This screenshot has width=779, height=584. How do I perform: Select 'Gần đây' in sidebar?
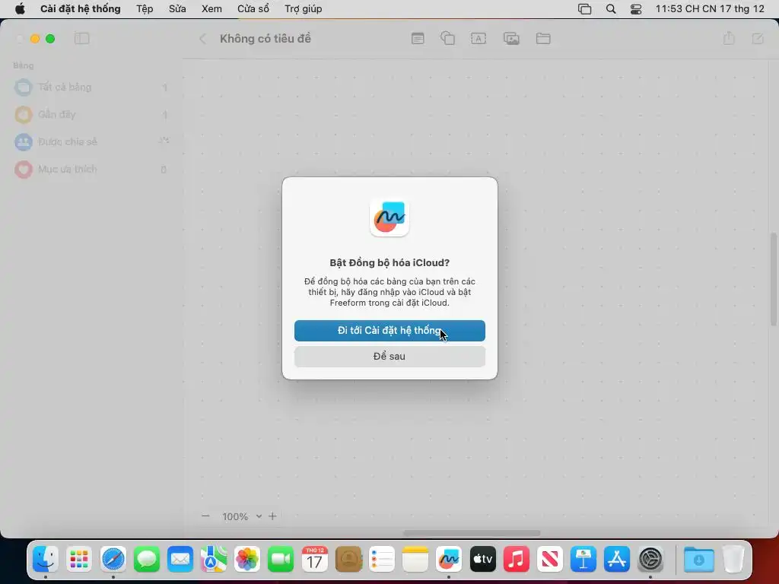tap(91, 115)
